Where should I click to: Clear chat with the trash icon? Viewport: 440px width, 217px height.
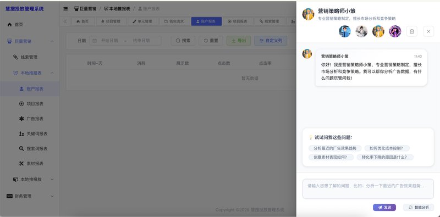(411, 31)
